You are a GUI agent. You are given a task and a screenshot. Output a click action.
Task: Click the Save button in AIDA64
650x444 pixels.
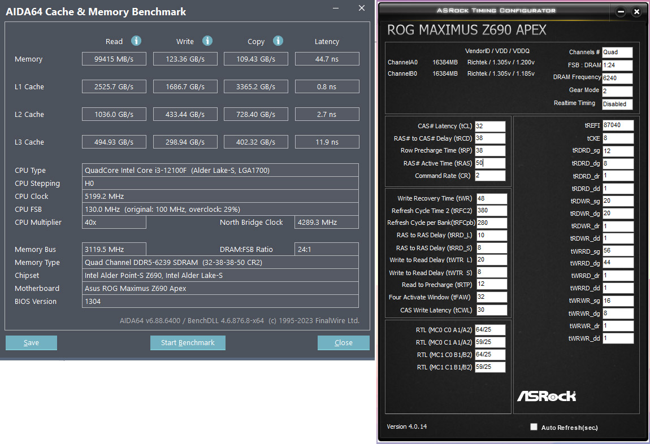[31, 342]
